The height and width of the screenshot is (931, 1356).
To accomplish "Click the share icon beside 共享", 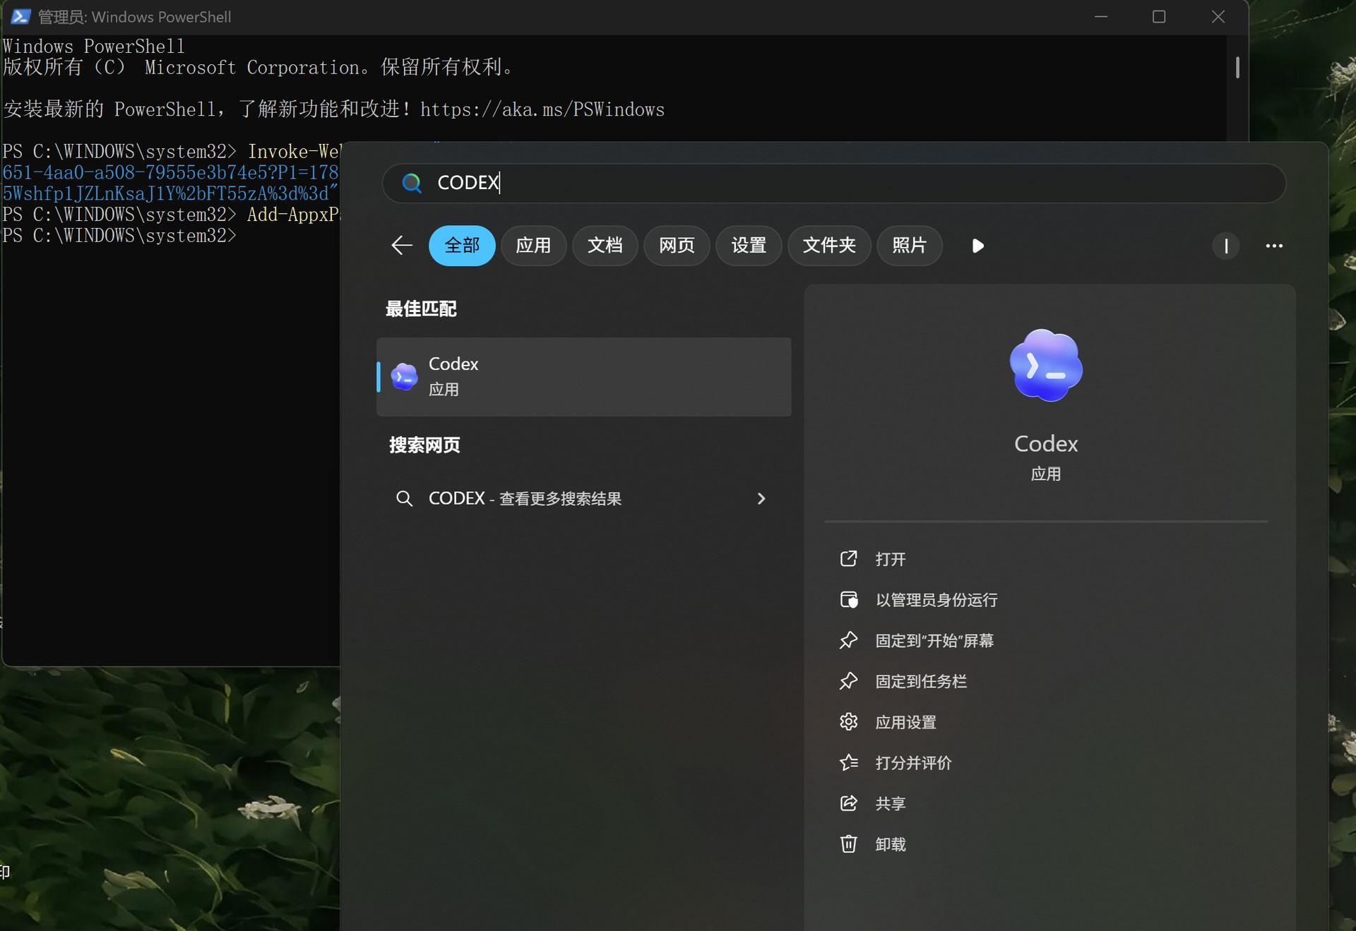I will [x=848, y=803].
